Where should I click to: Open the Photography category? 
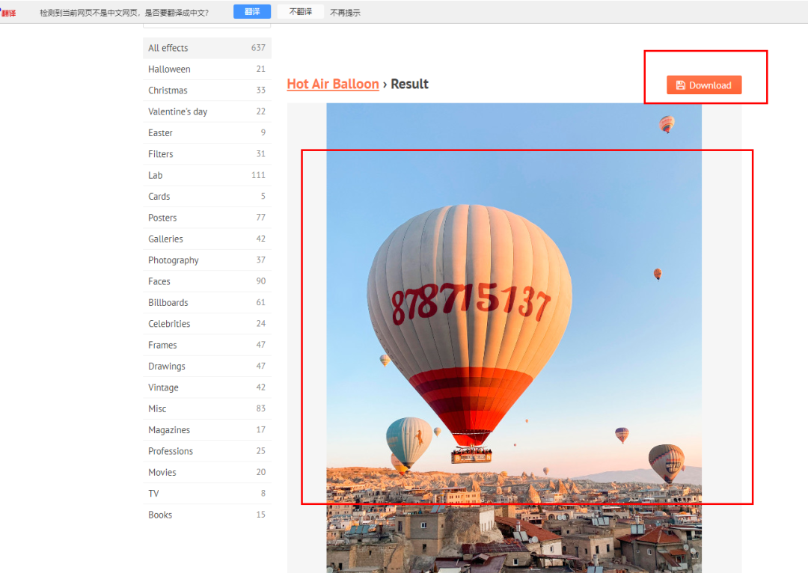[173, 260]
